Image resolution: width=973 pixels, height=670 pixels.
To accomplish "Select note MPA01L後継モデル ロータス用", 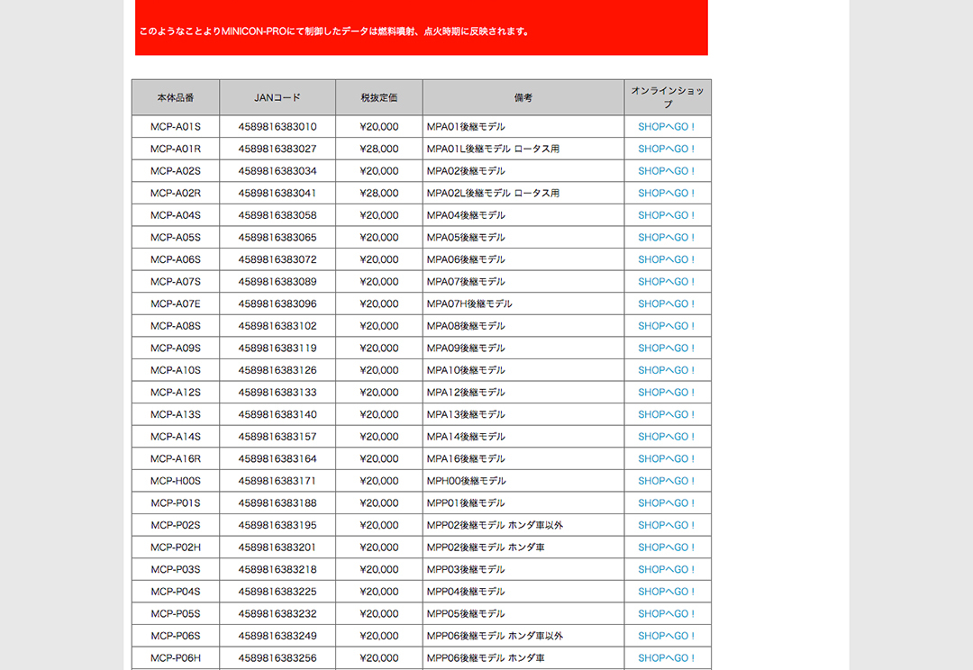I will tap(494, 149).
